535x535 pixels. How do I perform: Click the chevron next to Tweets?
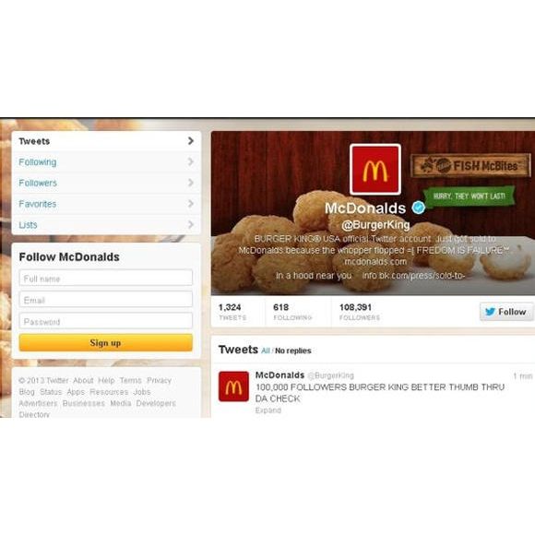[x=191, y=141]
